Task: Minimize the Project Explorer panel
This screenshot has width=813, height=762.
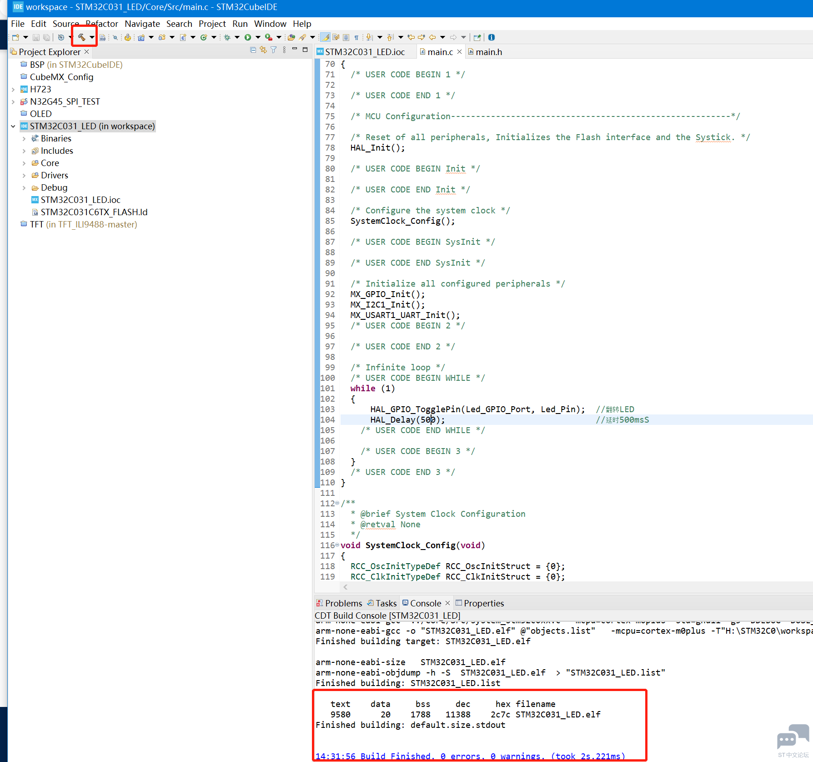Action: coord(295,49)
